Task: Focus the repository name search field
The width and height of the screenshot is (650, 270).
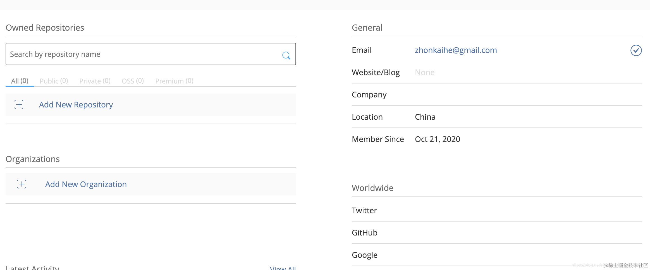Action: pyautogui.click(x=142, y=54)
